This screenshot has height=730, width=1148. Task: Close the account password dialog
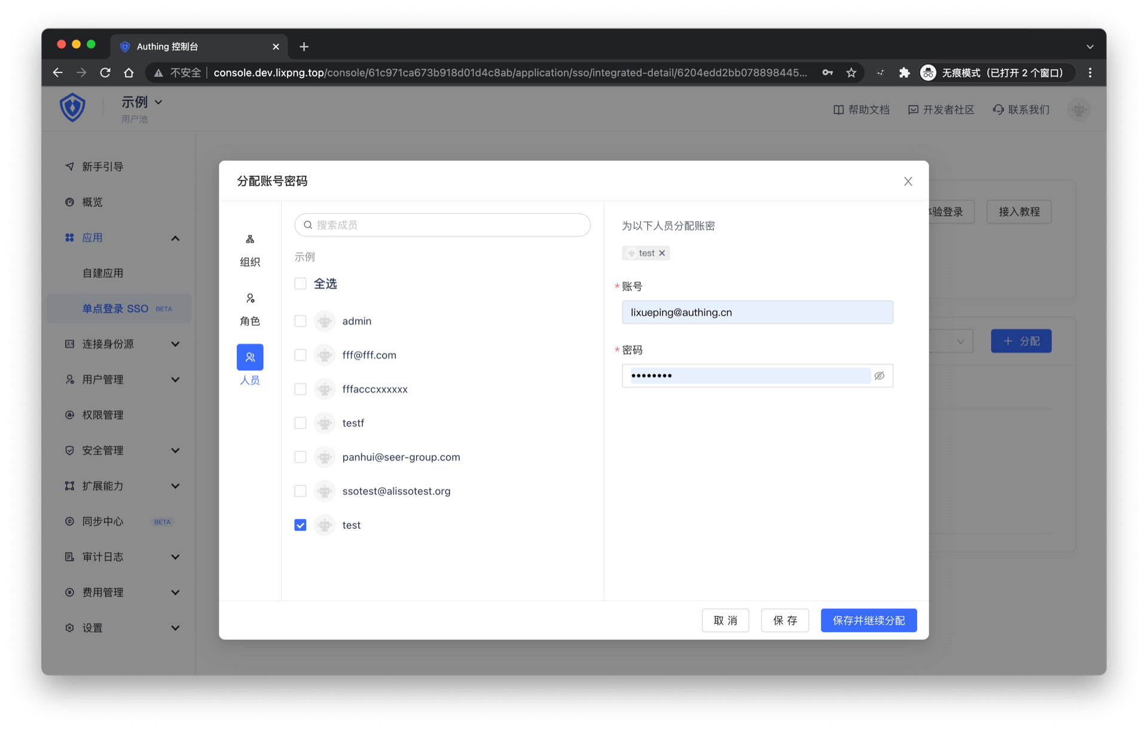pos(908,181)
